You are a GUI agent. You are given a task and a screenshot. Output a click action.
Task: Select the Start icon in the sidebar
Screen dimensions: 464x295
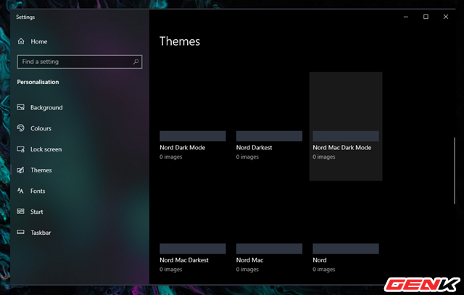pos(21,212)
